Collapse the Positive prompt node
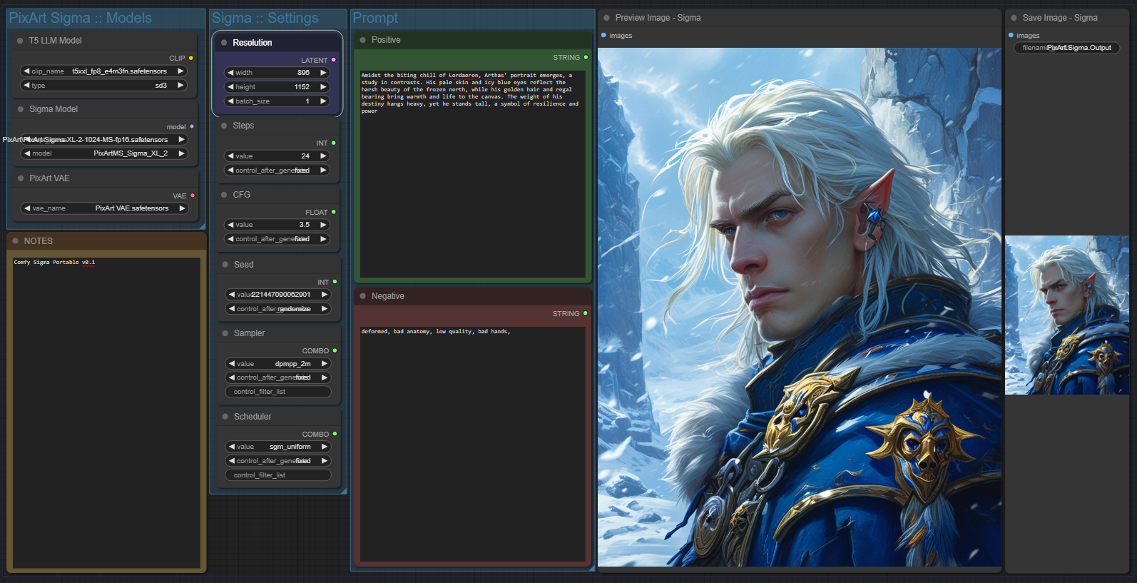 point(363,40)
